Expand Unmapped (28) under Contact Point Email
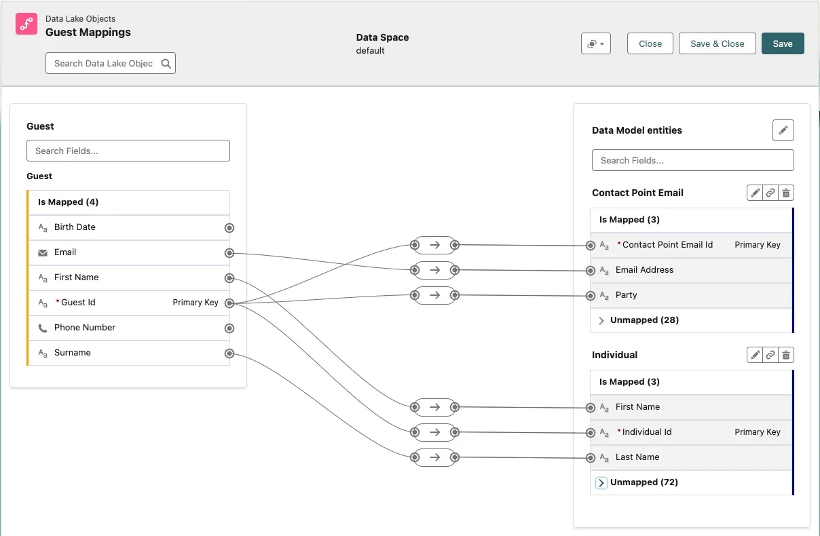820x536 pixels. (x=601, y=320)
